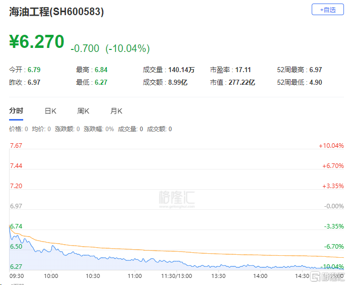Click the 最低 value 6.27
The width and height of the screenshot is (348, 285).
[101, 82]
